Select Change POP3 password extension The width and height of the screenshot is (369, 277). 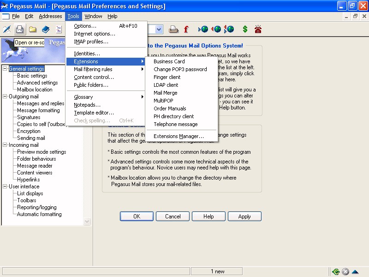[x=181, y=69]
